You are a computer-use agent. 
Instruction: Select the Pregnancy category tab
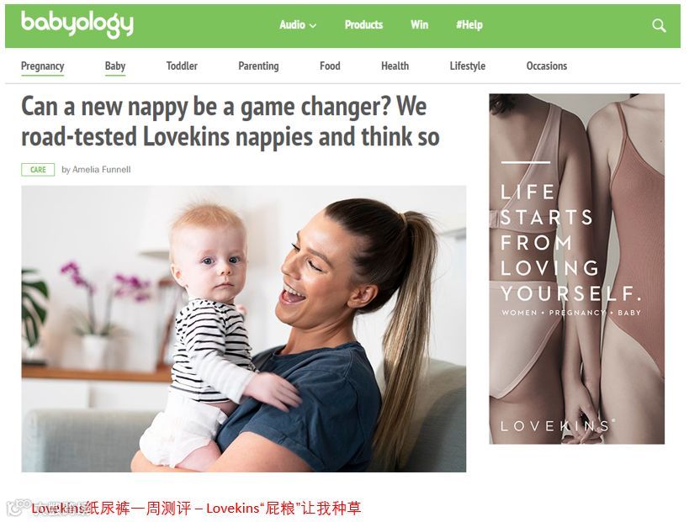click(x=43, y=66)
